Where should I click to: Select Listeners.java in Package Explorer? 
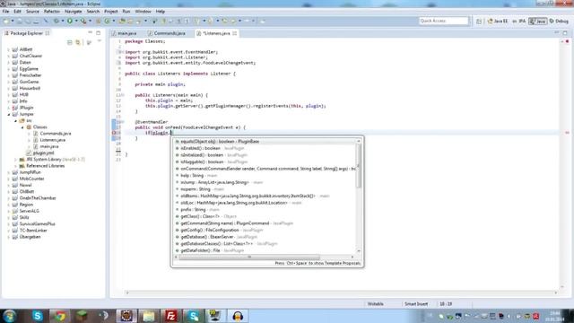[52, 140]
